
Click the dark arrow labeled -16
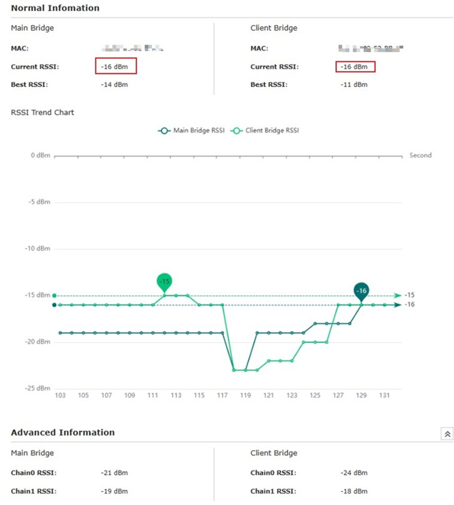[397, 305]
